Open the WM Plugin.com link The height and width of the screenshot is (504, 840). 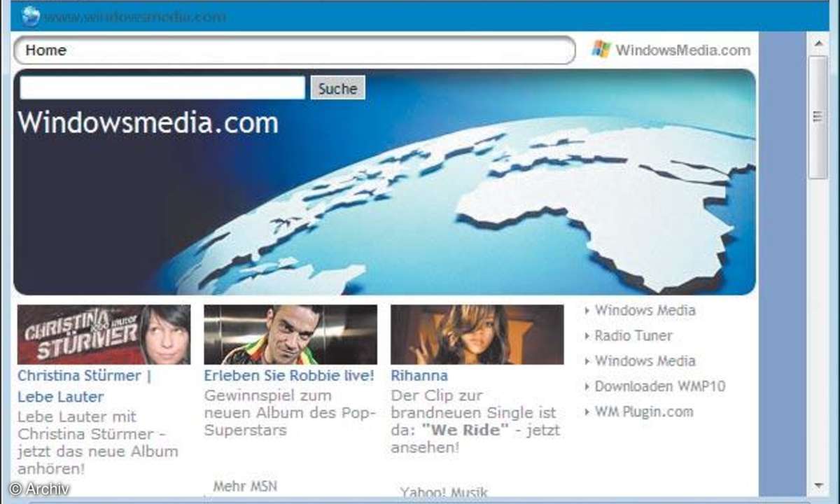644,412
